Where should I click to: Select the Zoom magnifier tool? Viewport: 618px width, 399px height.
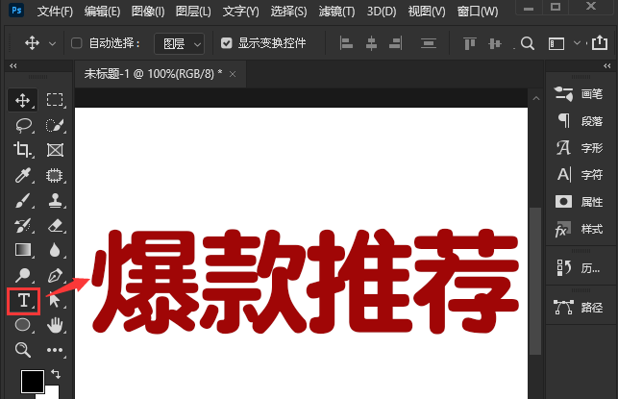23,350
